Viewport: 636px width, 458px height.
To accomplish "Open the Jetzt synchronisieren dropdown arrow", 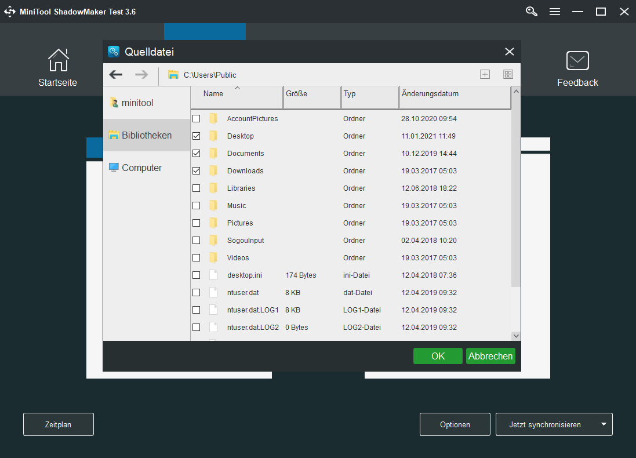I will [603, 424].
